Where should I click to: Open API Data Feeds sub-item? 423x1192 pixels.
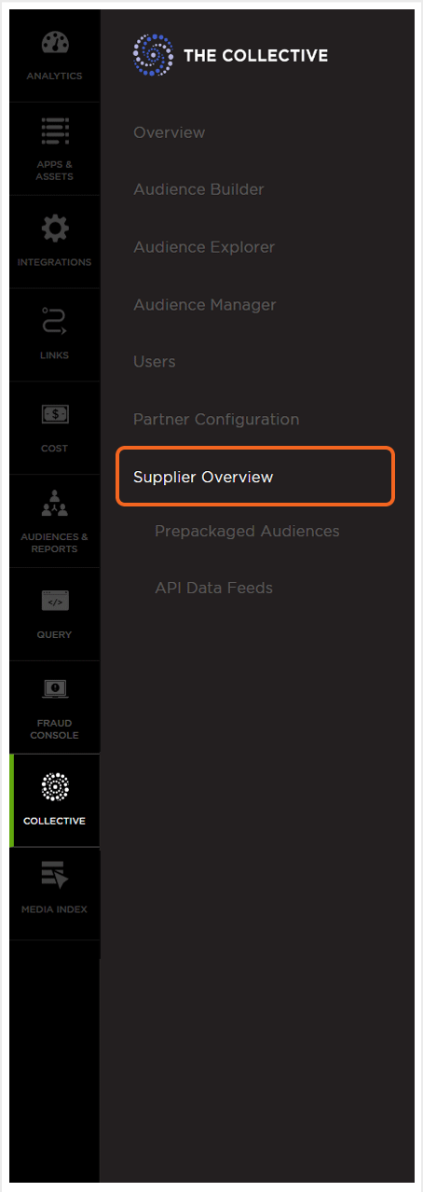coord(213,589)
